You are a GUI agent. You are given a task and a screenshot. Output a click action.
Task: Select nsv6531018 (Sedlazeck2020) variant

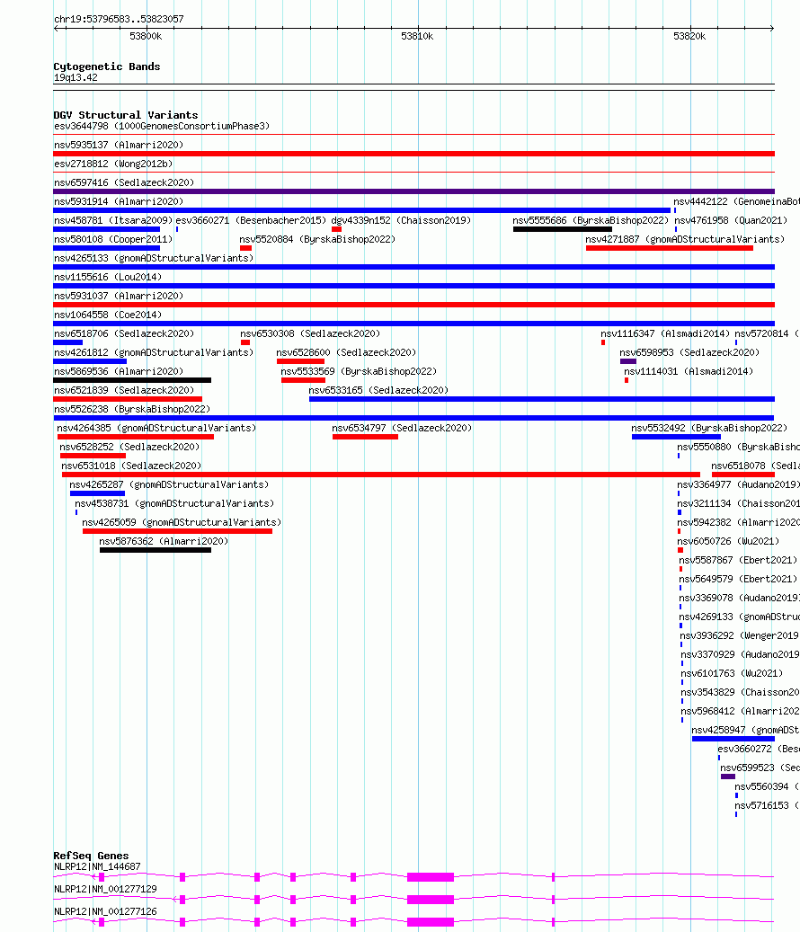click(x=131, y=466)
